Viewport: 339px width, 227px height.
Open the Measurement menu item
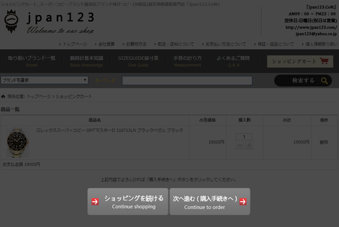[x=187, y=61]
